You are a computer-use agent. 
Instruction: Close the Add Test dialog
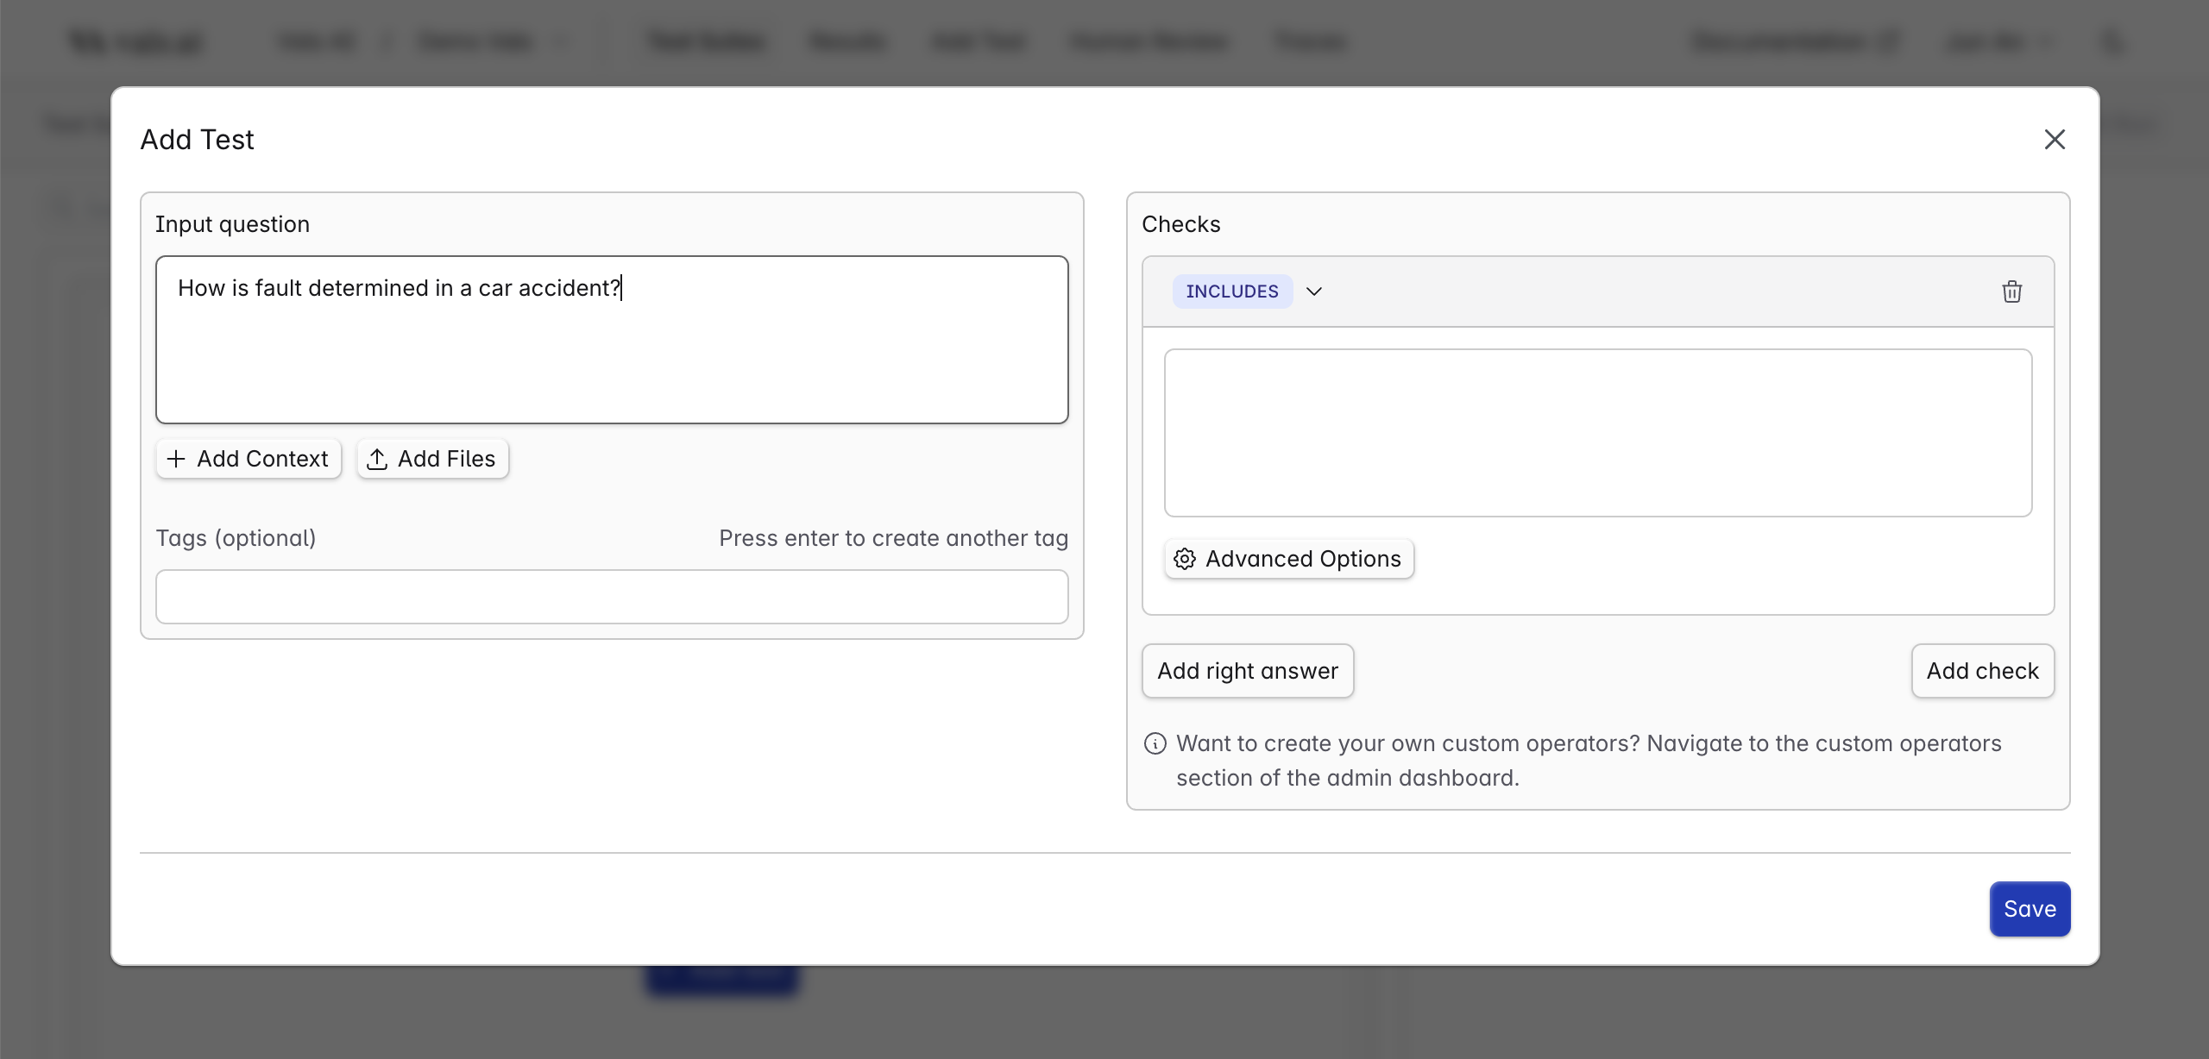(2055, 140)
